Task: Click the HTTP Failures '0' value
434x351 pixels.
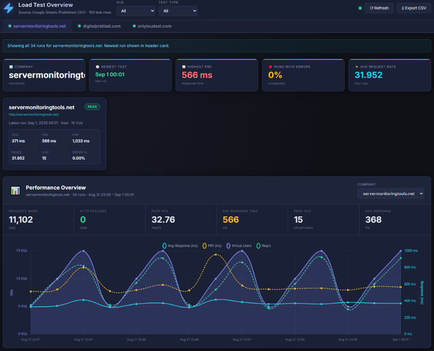Action: click(x=83, y=220)
